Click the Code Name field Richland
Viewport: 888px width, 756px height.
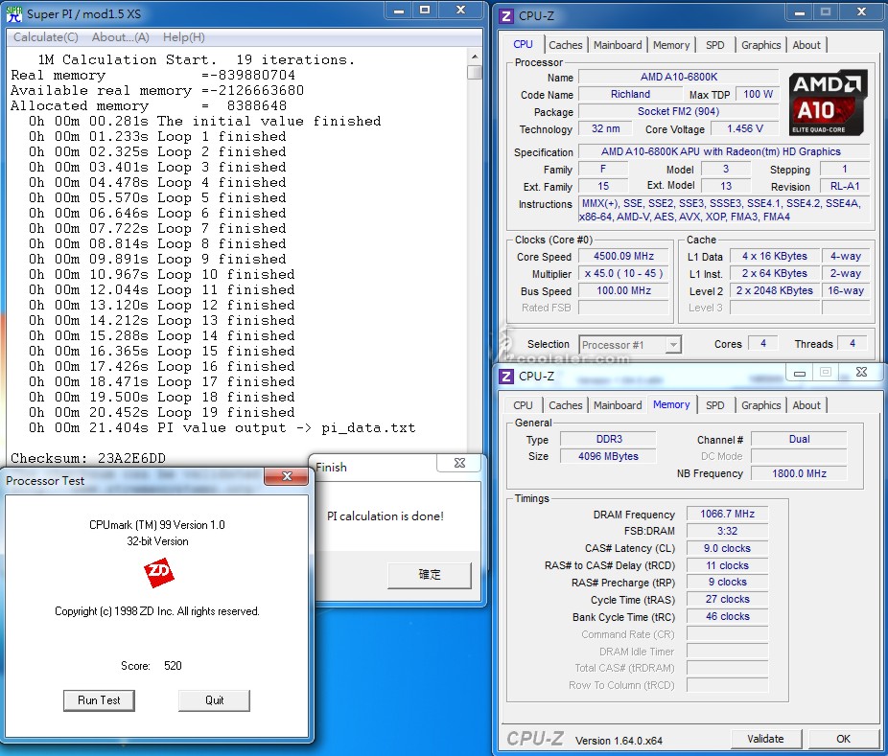coord(630,95)
